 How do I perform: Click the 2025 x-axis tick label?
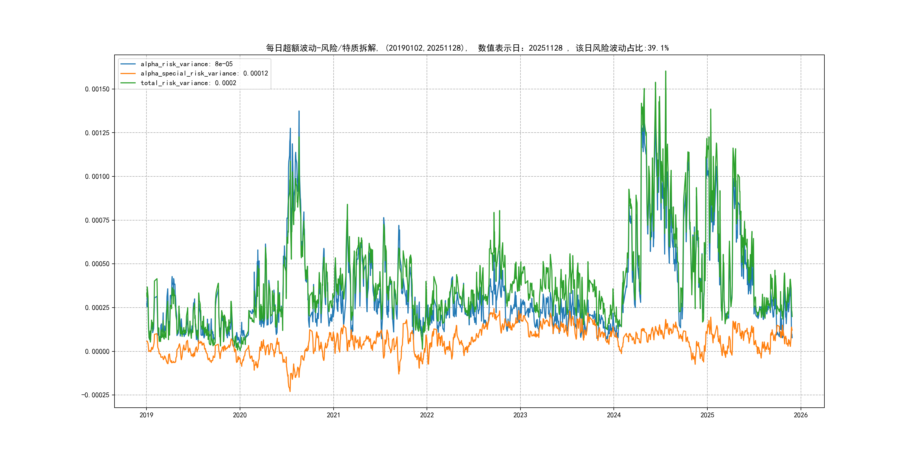[x=707, y=415]
